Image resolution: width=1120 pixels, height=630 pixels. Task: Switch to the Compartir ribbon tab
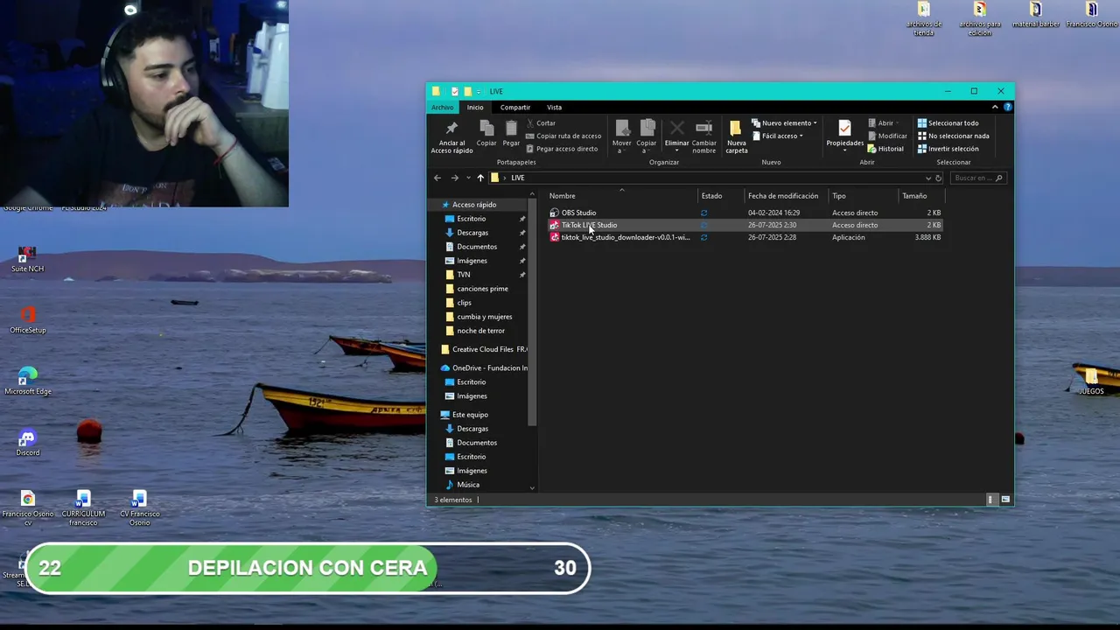(515, 108)
